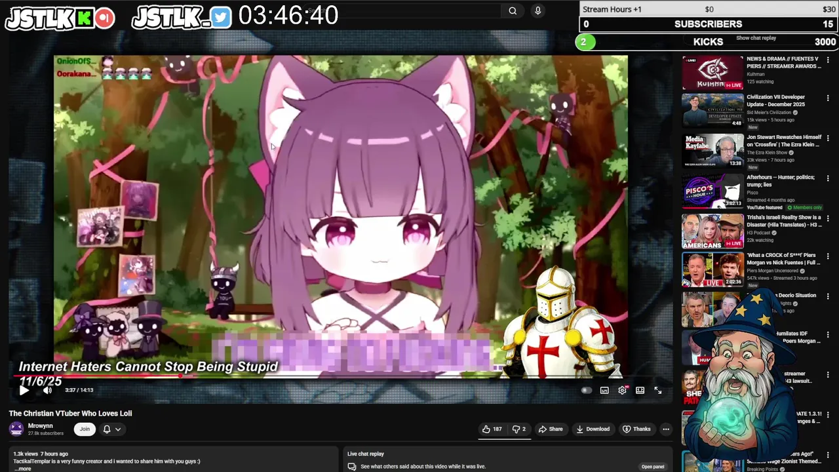Seek on the red video progress bar
This screenshot has height=472, width=839.
tap(321, 376)
